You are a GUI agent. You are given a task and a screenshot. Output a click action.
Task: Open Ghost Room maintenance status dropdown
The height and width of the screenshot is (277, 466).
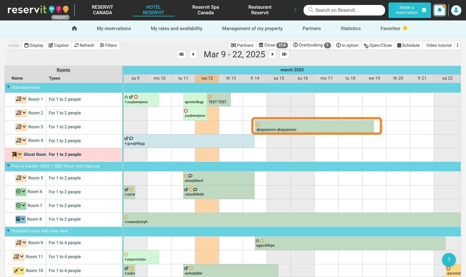tap(17, 154)
